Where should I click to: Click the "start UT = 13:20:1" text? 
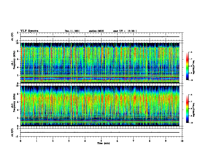[125, 31]
